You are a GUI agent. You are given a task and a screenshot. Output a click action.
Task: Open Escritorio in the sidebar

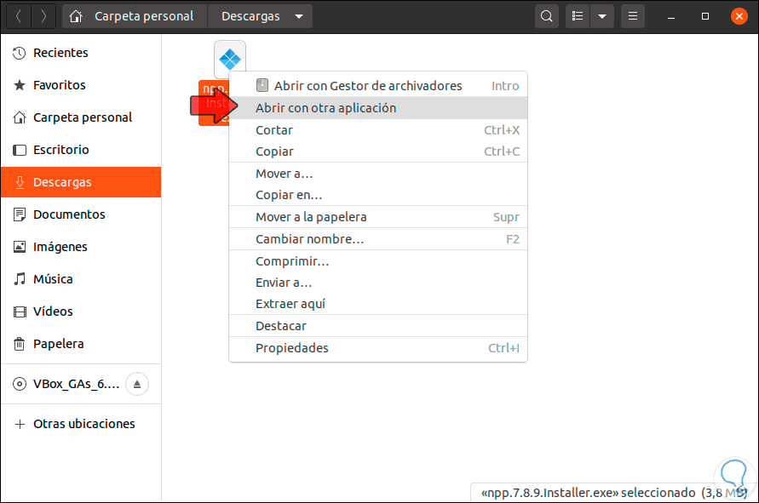click(x=81, y=150)
